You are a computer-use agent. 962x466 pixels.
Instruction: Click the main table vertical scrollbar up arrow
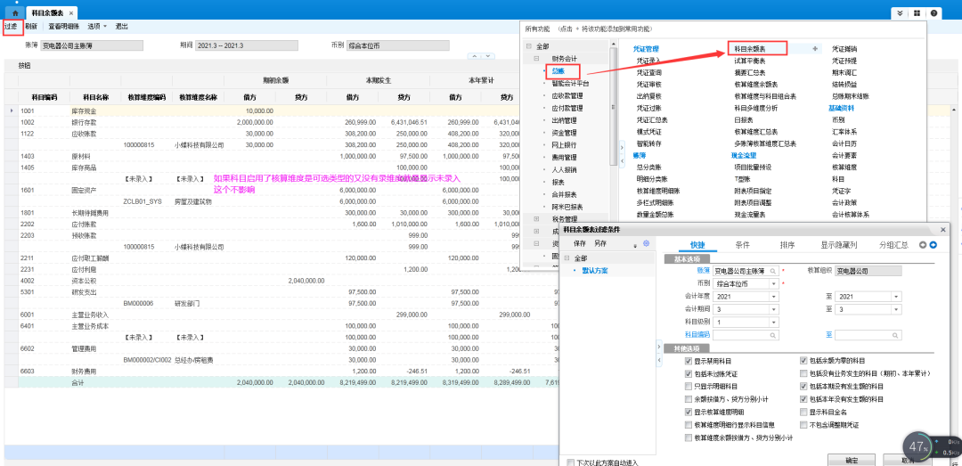954,110
